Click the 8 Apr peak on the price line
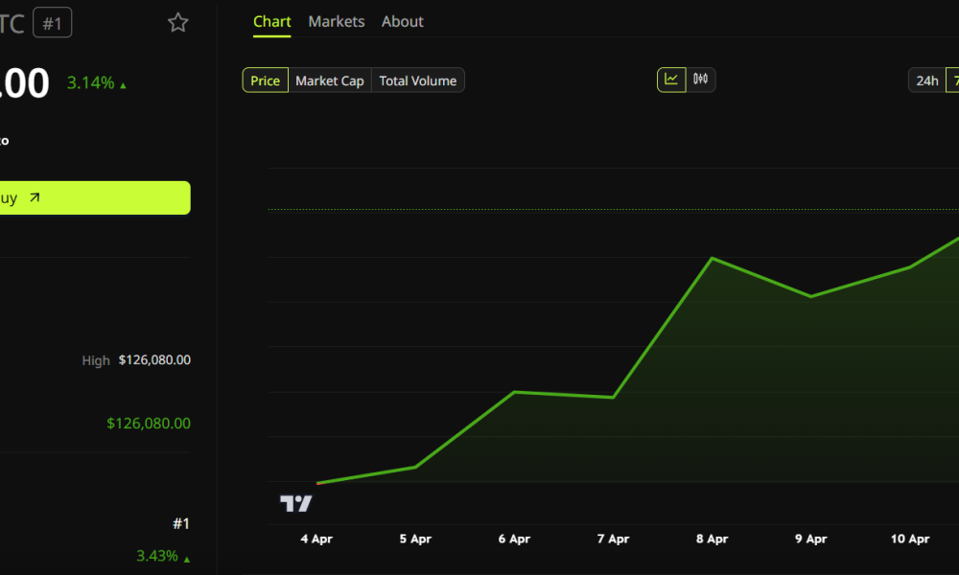The height and width of the screenshot is (575, 959). pyautogui.click(x=712, y=258)
